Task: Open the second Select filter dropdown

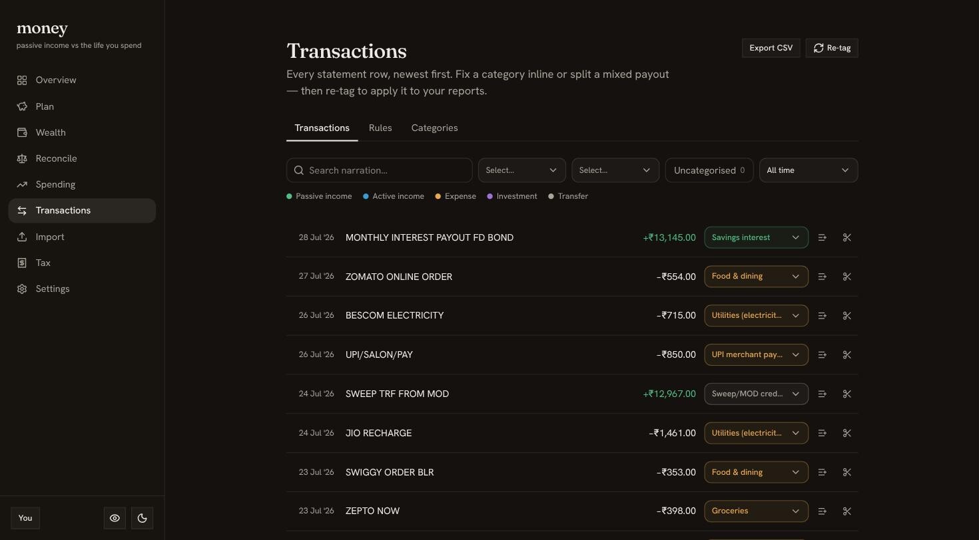Action: coord(615,170)
